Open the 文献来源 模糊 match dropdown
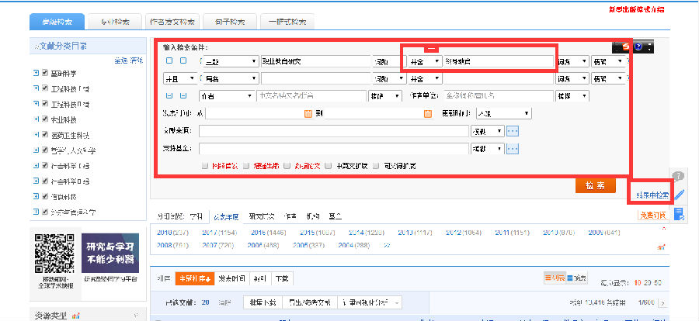699x321 pixels. click(x=487, y=131)
